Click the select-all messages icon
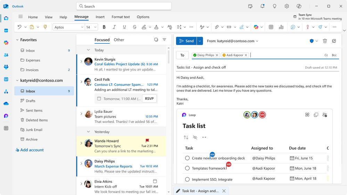This screenshot has width=347, height=195. [156, 40]
